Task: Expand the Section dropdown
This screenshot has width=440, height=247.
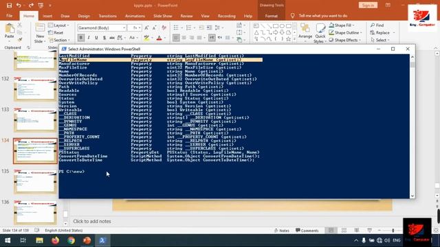Action: (x=59, y=40)
